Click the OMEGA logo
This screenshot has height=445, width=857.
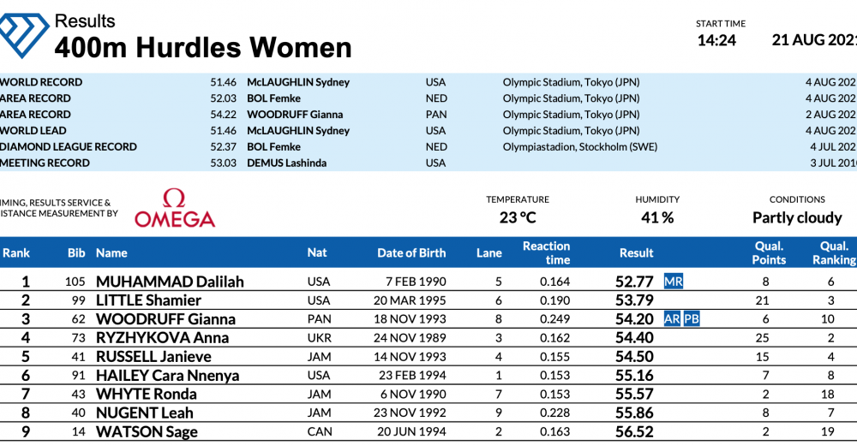175,211
